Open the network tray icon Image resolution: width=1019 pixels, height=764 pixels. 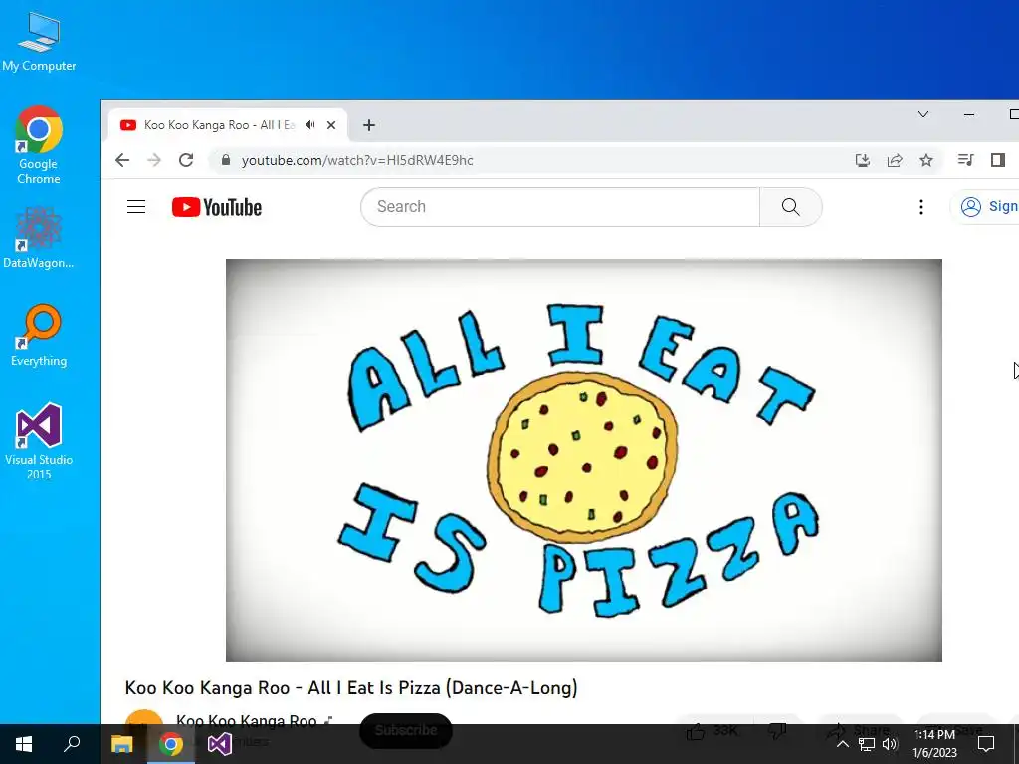[867, 744]
